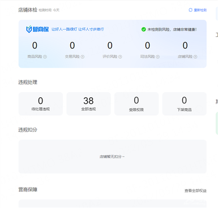
Task: Click the 重新检测 refresh icon
Action: pos(190,10)
